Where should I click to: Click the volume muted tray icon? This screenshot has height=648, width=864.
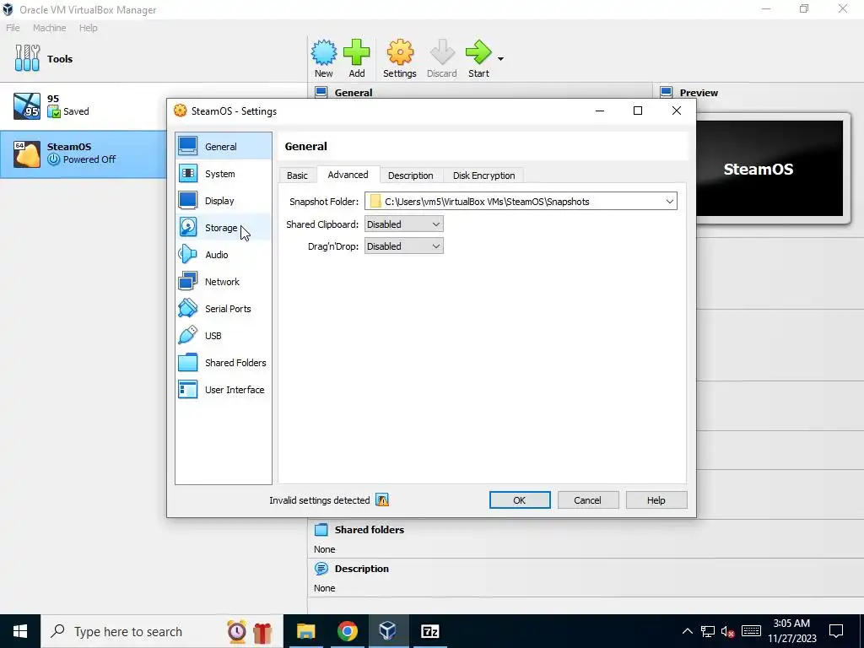(x=728, y=631)
